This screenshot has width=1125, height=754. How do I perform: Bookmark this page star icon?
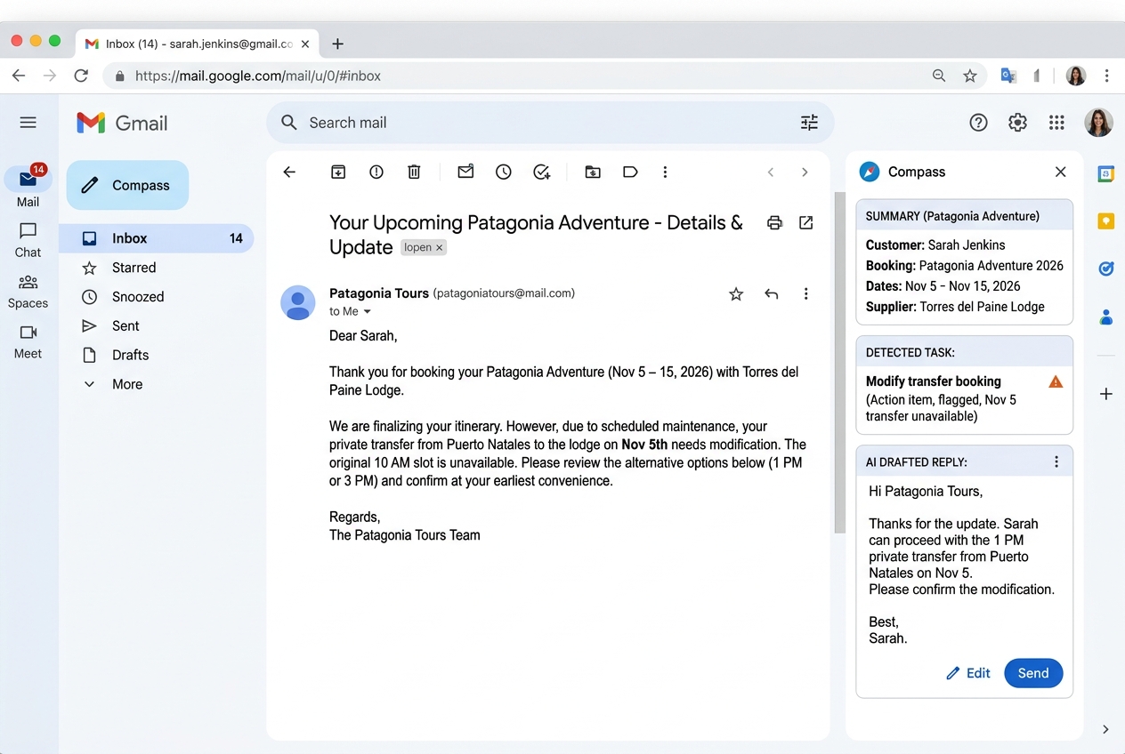tap(970, 76)
